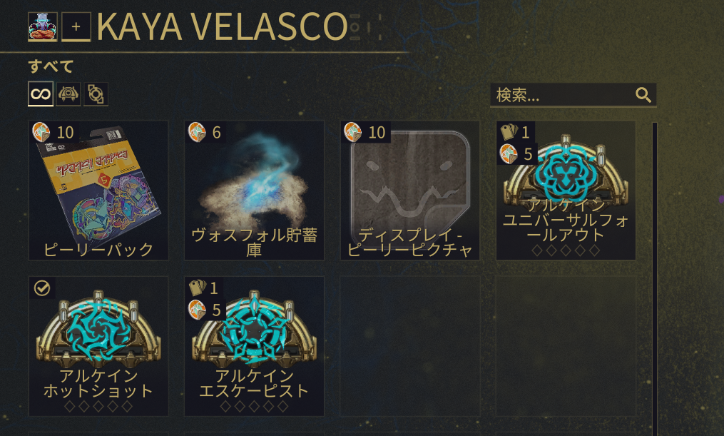Select the ヴォスフォル貯蓄庫 item tile
724x436 pixels.
[x=254, y=191]
